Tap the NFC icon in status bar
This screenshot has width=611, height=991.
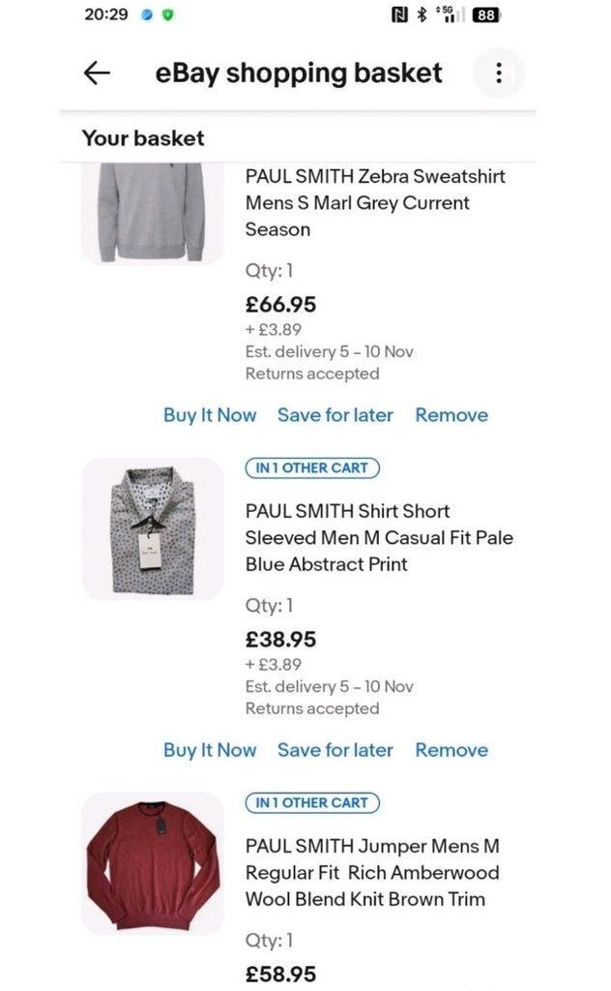point(398,15)
